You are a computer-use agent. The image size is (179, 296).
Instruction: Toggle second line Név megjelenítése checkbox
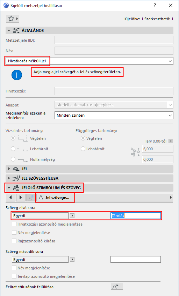click(x=14, y=268)
